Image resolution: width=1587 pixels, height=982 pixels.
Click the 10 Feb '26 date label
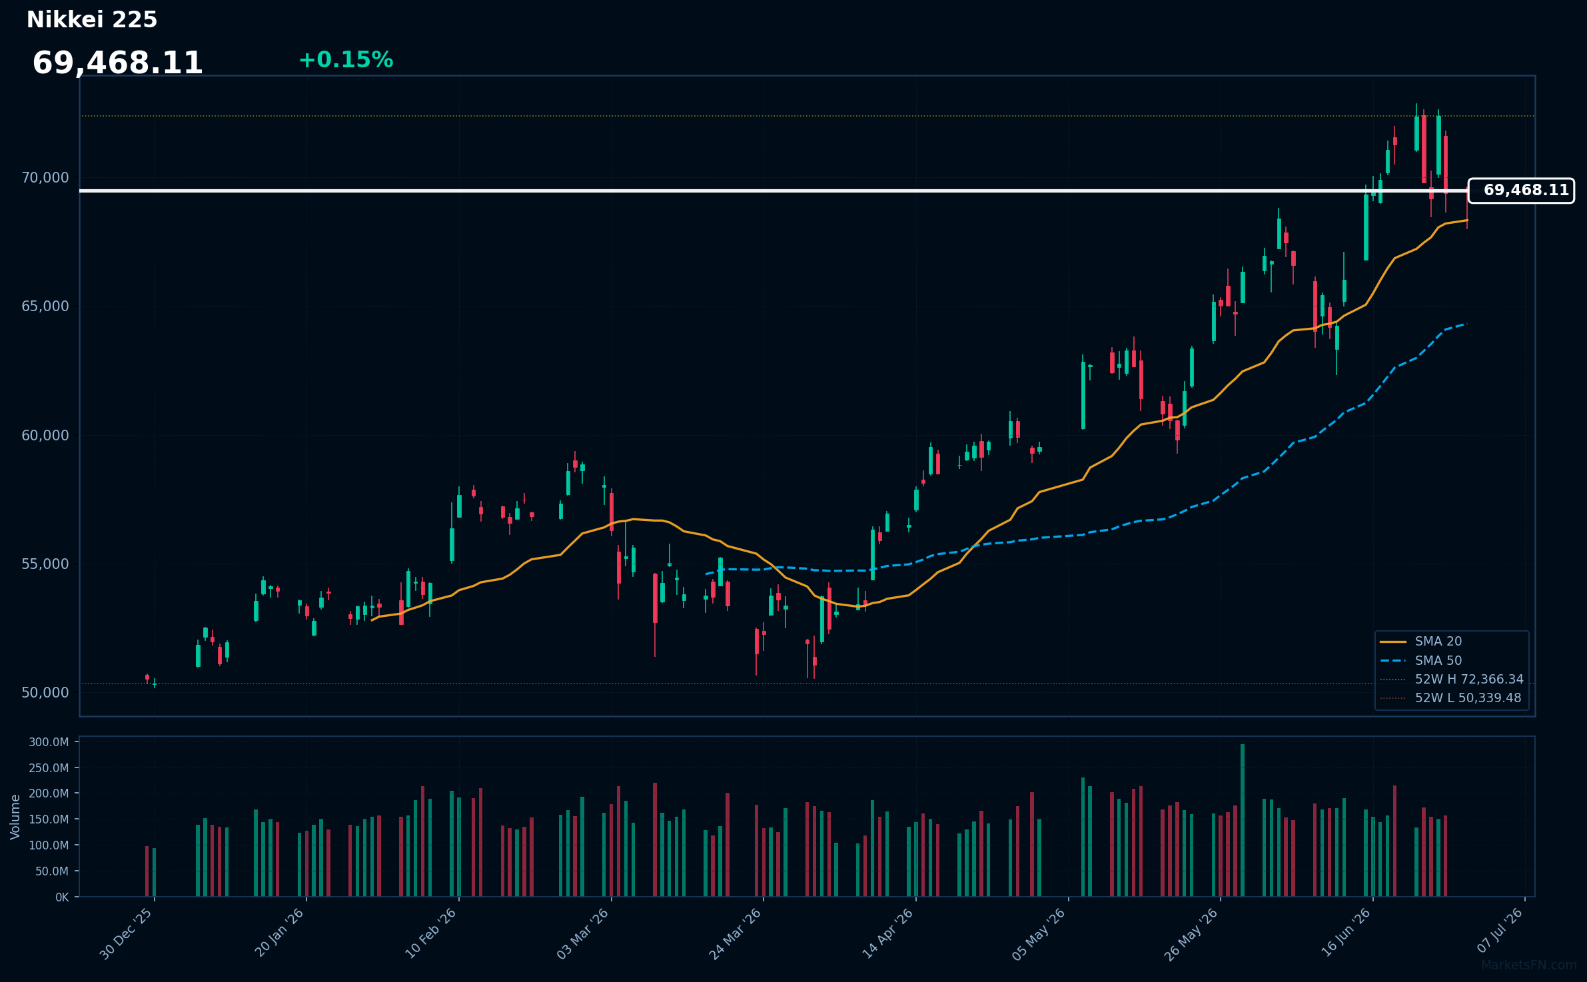[x=430, y=933]
